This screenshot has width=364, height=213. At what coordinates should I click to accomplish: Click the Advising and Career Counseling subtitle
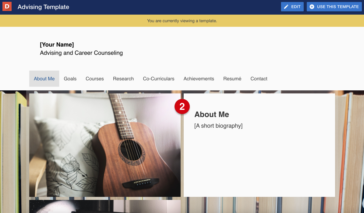81,53
